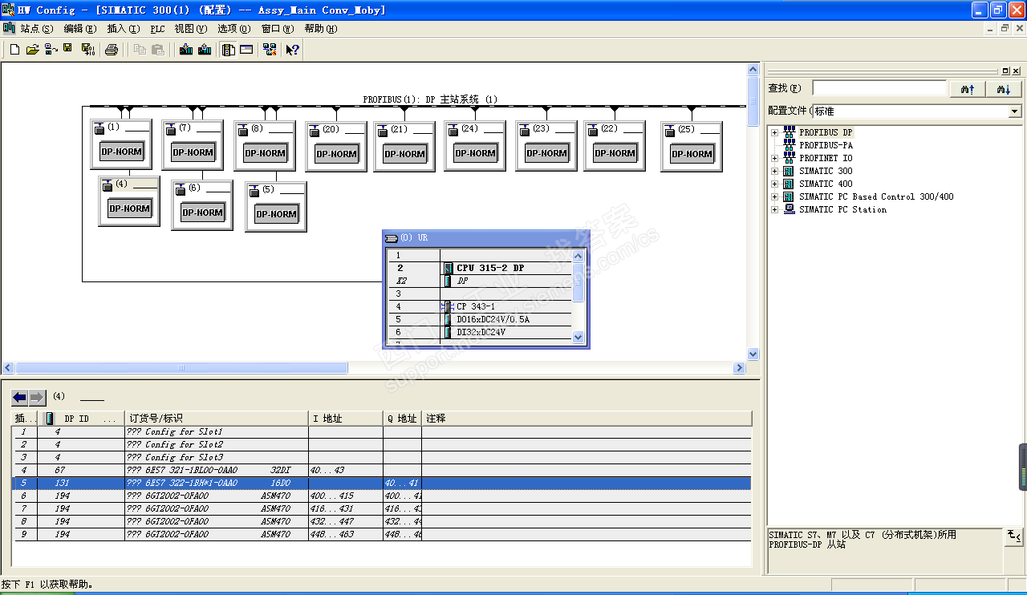Open the 帮助(H) menu
Image resolution: width=1027 pixels, height=595 pixels.
coord(321,29)
